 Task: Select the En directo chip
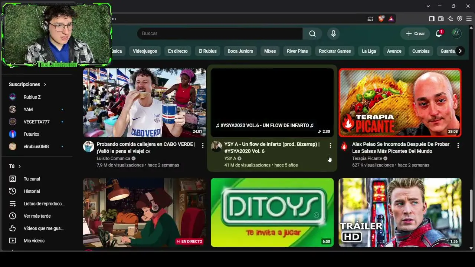pyautogui.click(x=178, y=51)
